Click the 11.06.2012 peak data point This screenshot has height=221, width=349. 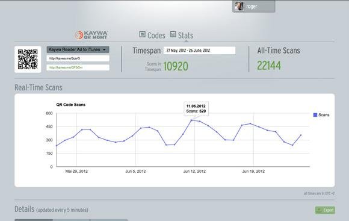[x=191, y=120]
